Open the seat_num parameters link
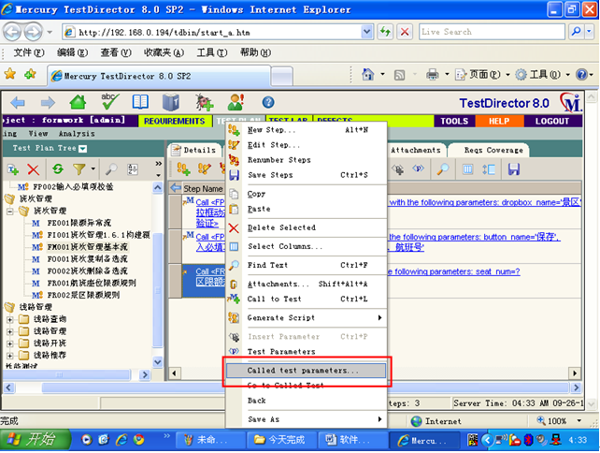The width and height of the screenshot is (600, 453). pos(453,271)
